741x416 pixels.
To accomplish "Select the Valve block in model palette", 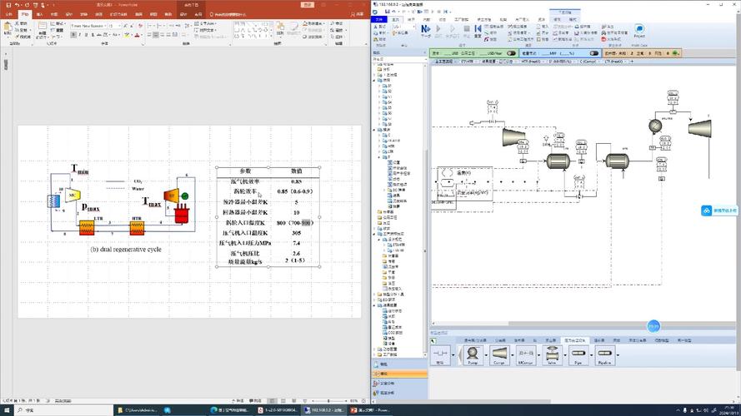I will tap(552, 354).
